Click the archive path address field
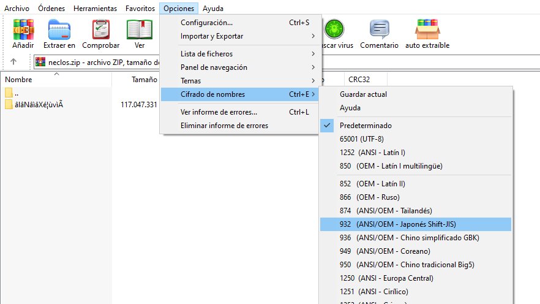Image resolution: width=540 pixels, height=304 pixels. 98,62
